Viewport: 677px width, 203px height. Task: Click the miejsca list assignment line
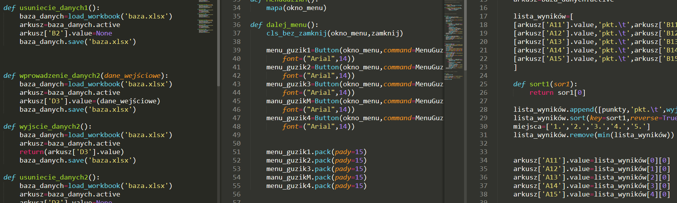click(x=581, y=126)
